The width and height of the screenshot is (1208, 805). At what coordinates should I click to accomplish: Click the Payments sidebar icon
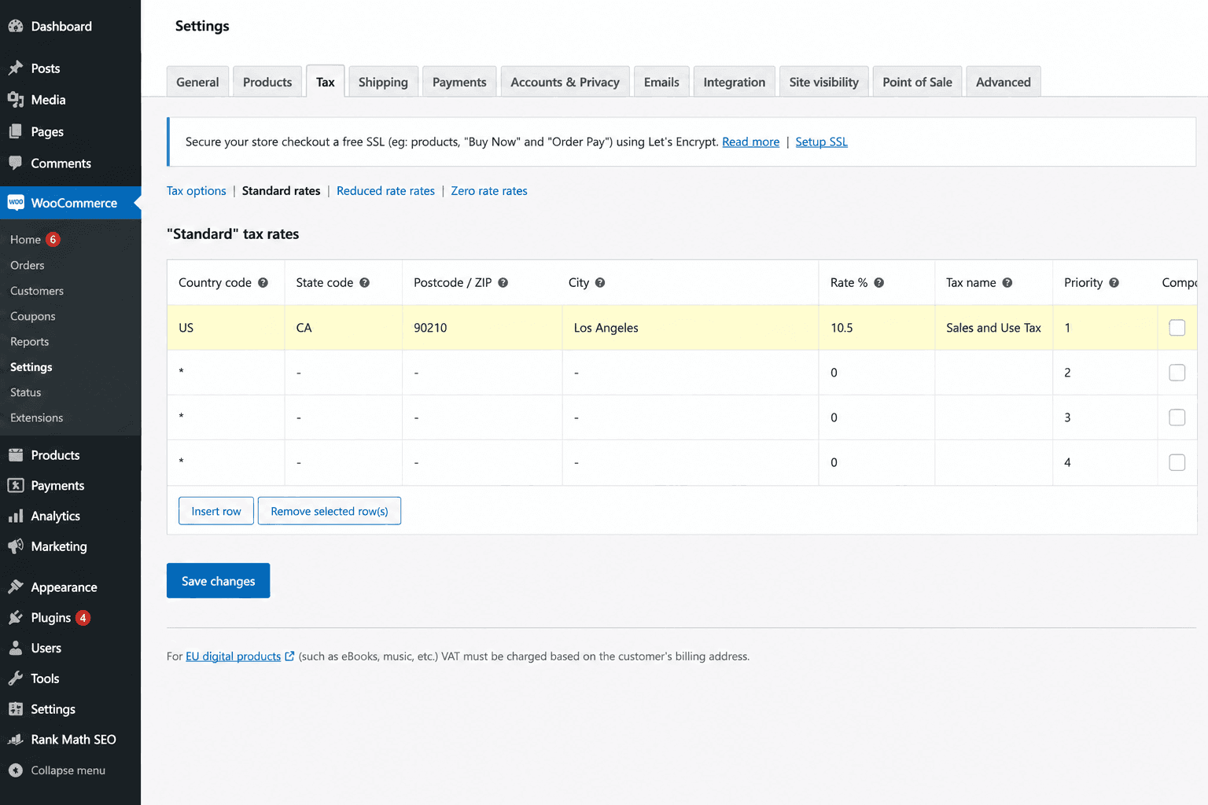point(16,485)
